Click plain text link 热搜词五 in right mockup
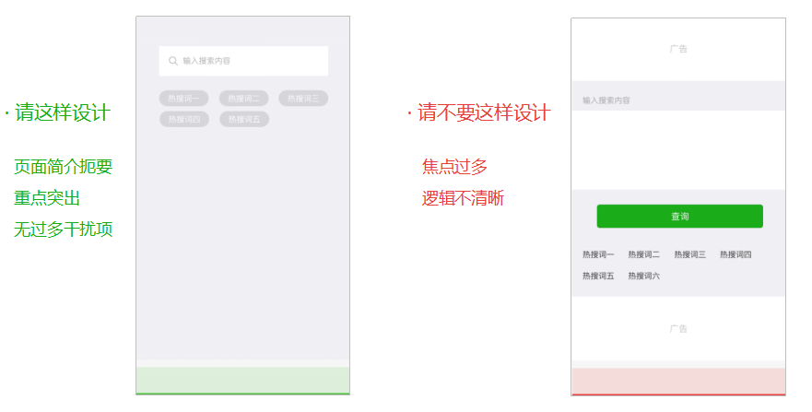This screenshot has width=812, height=412. coord(598,276)
